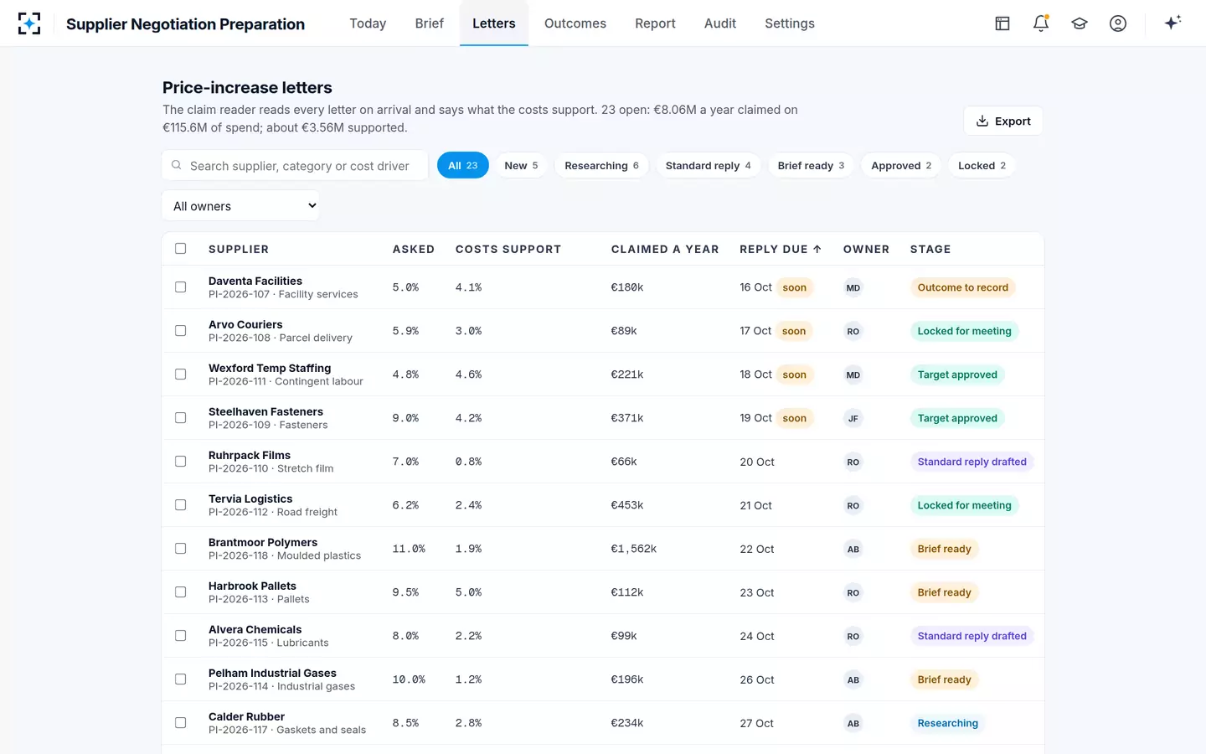Select the Arvo Couriers row checkbox

point(180,331)
